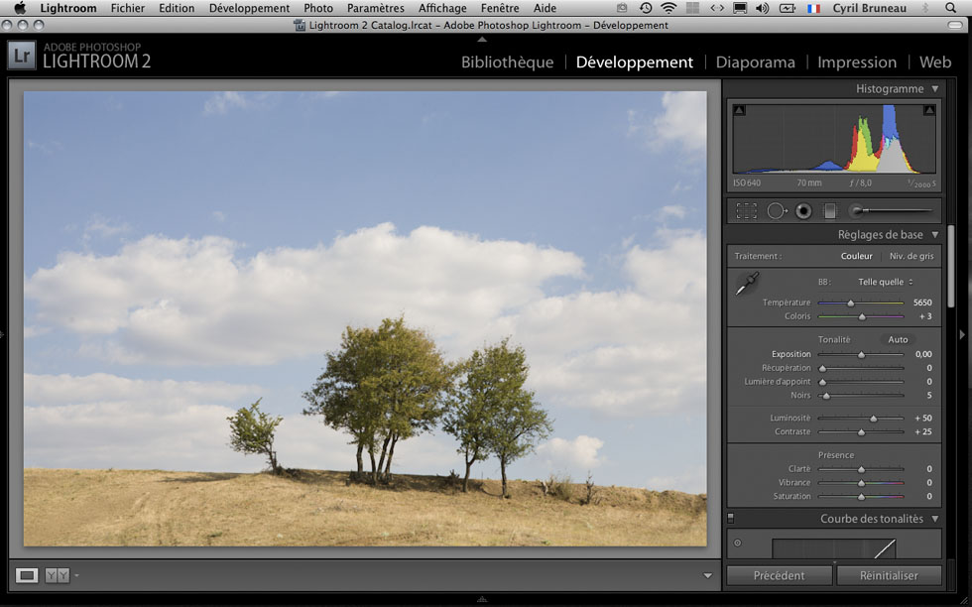
Task: Show the bottom filmstrip panel
Action: tap(482, 599)
